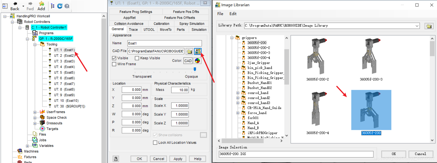Browse library path folder icon

pyautogui.click(x=429, y=26)
